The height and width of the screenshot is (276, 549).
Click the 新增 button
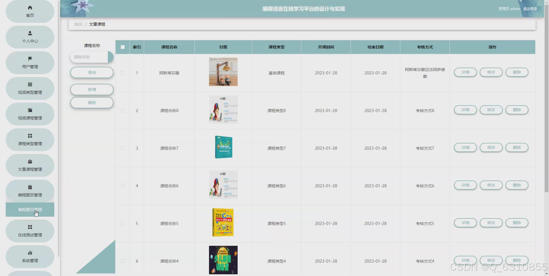[x=92, y=90]
